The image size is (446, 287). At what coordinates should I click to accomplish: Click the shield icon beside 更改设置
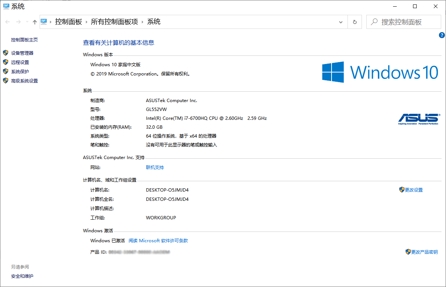coord(402,190)
